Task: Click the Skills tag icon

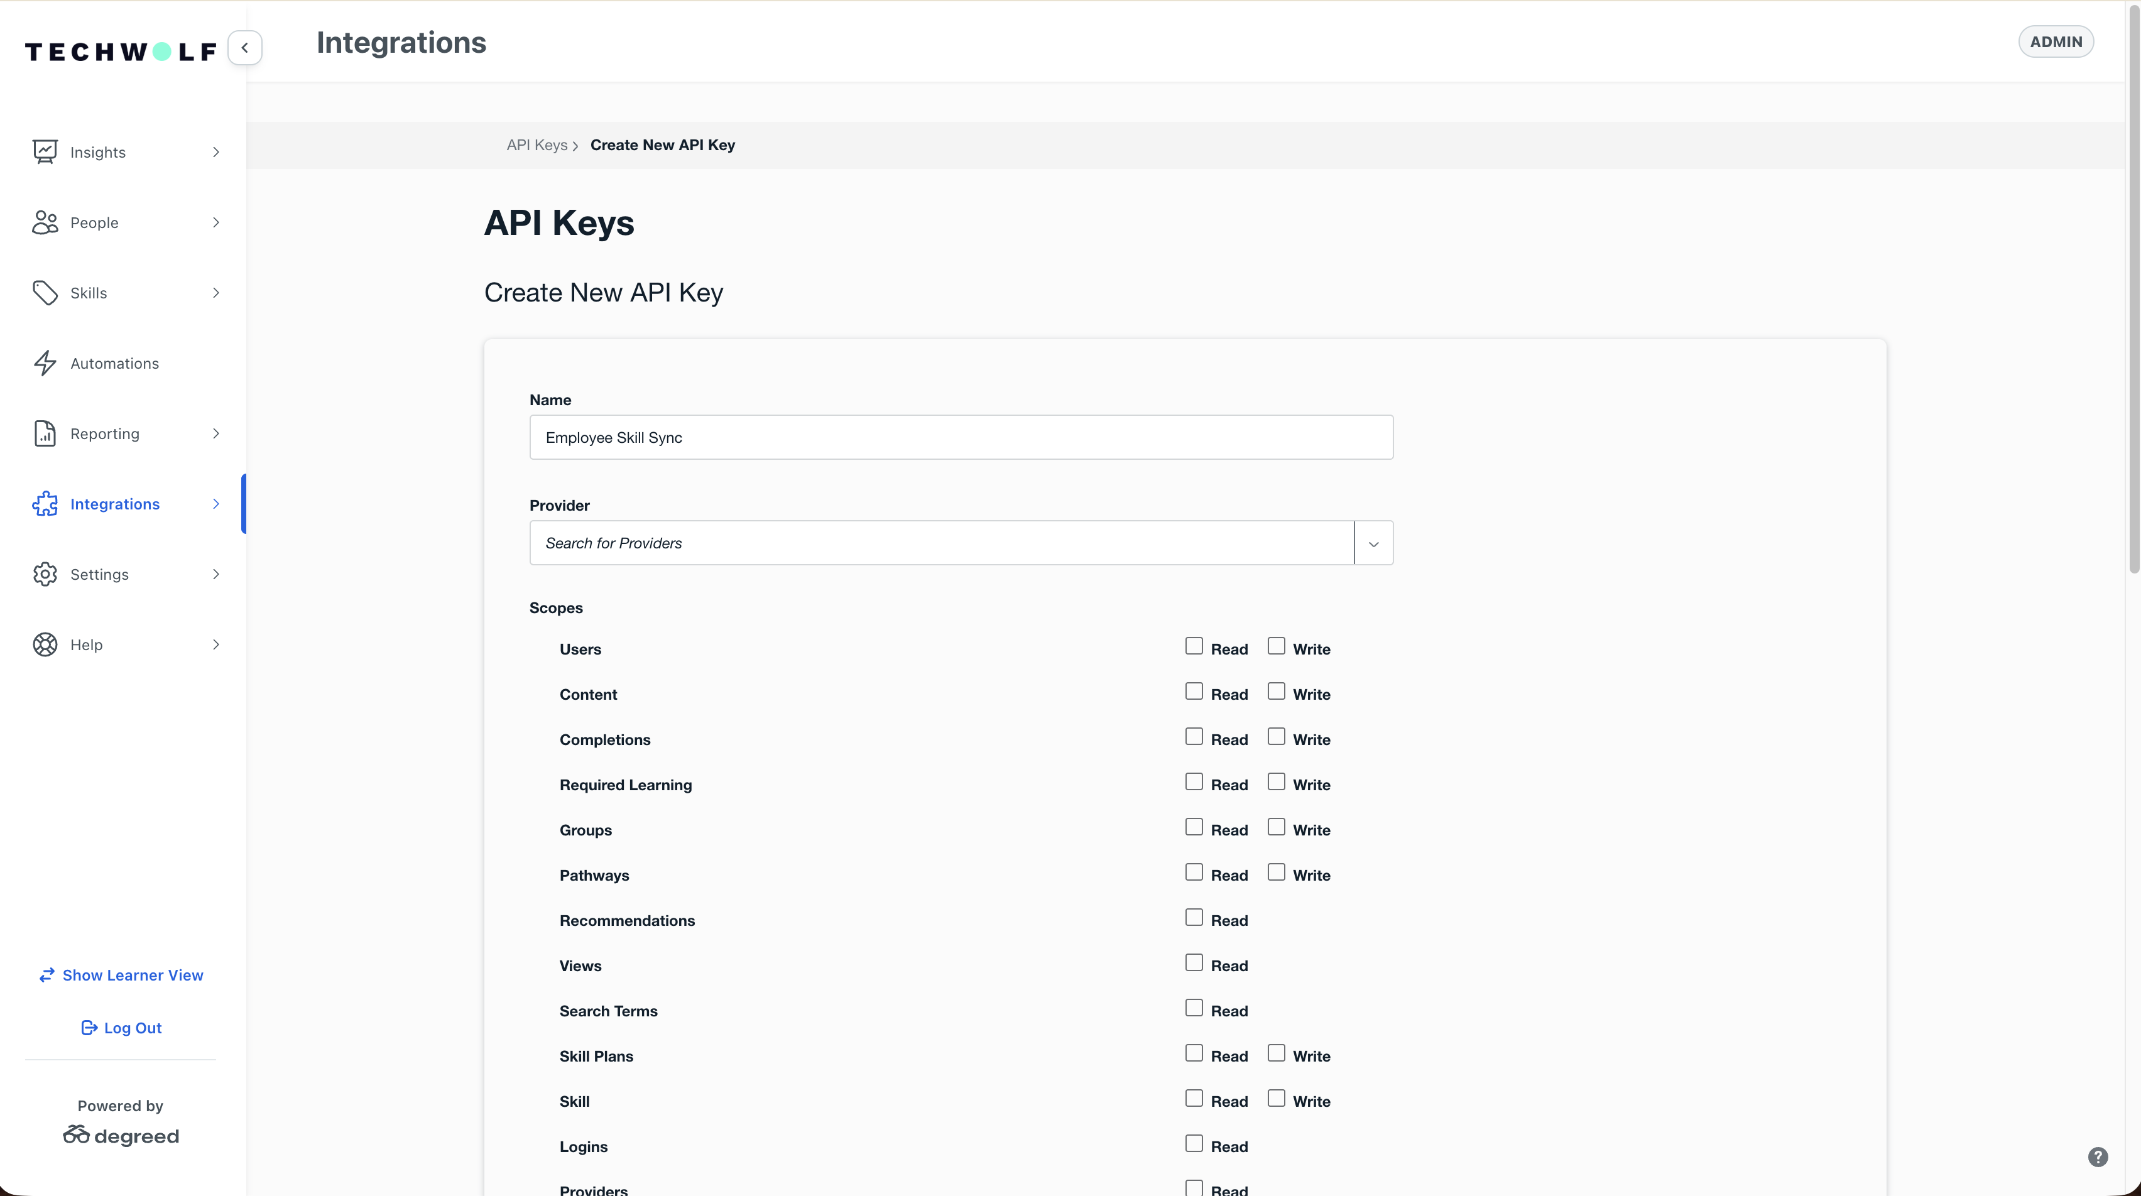Action: (45, 293)
